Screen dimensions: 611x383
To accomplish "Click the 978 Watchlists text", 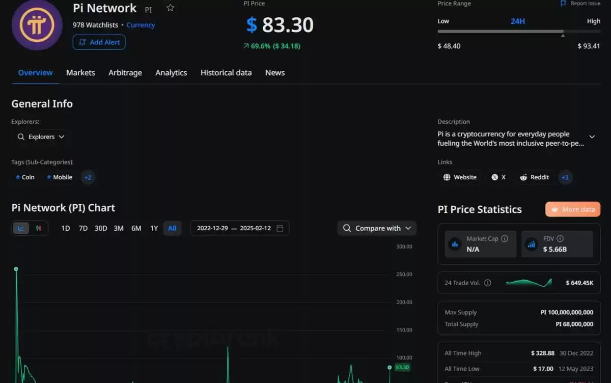I will [95, 25].
